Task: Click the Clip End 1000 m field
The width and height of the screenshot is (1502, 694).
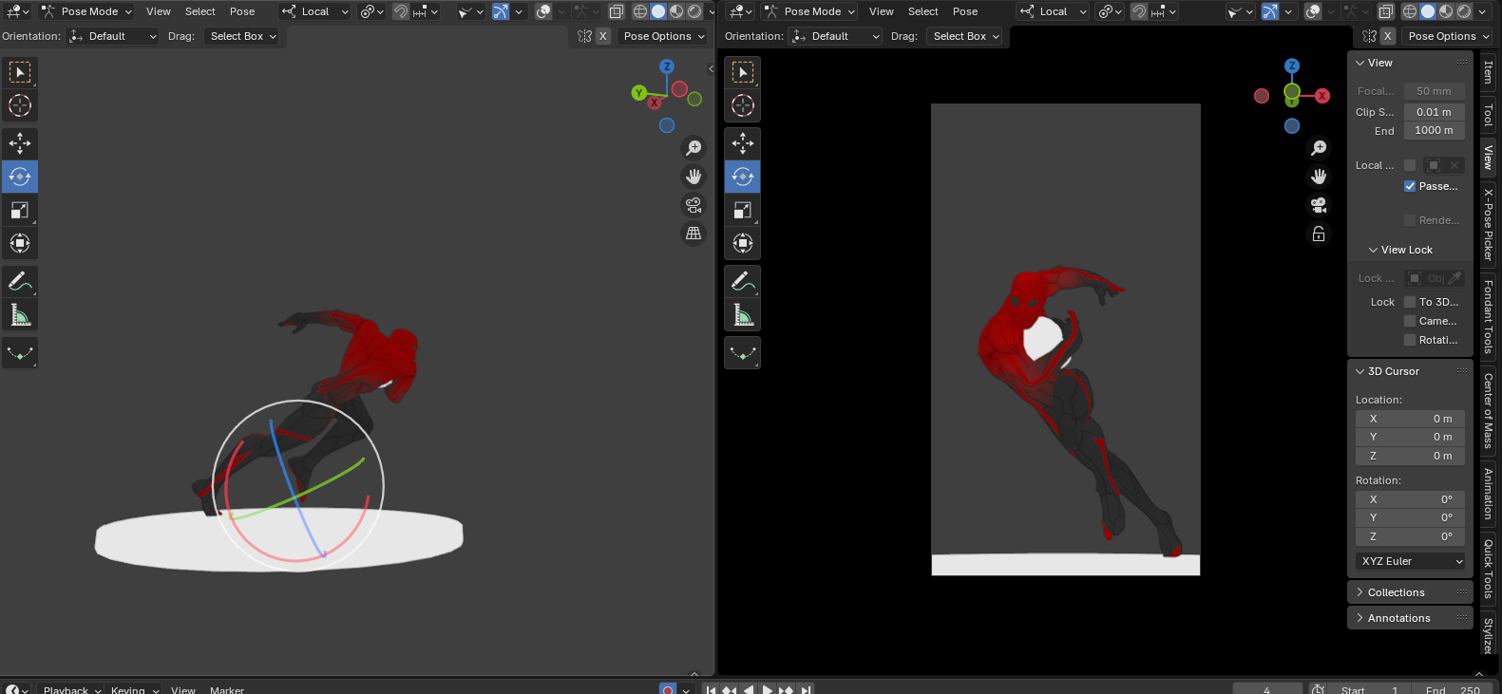Action: [x=1434, y=130]
